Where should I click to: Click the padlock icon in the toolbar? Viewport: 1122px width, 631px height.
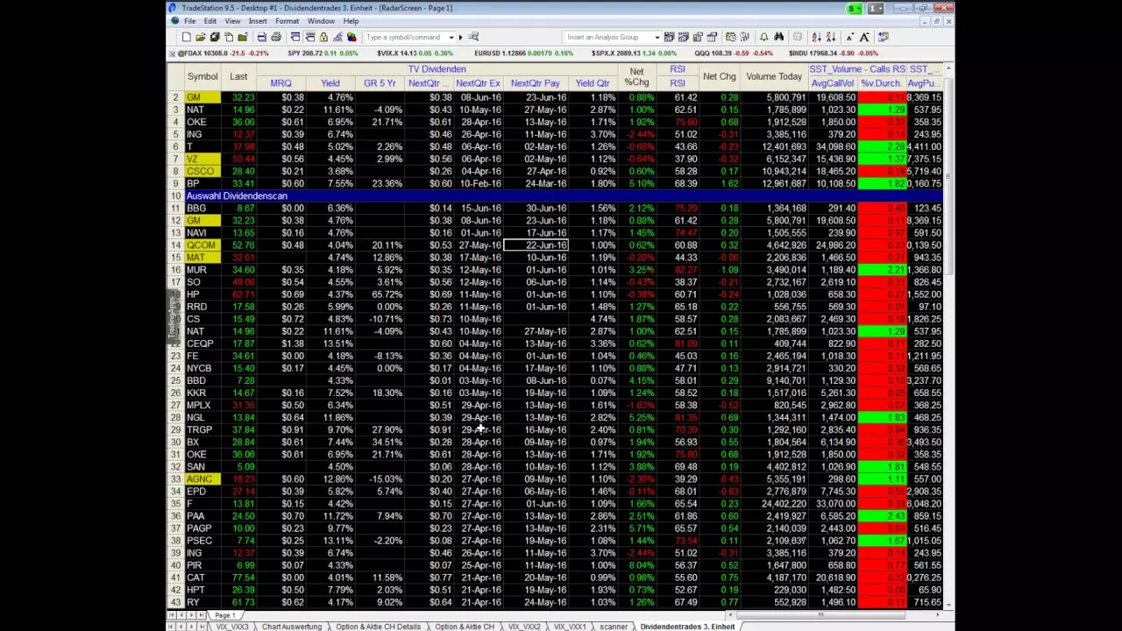pos(323,37)
